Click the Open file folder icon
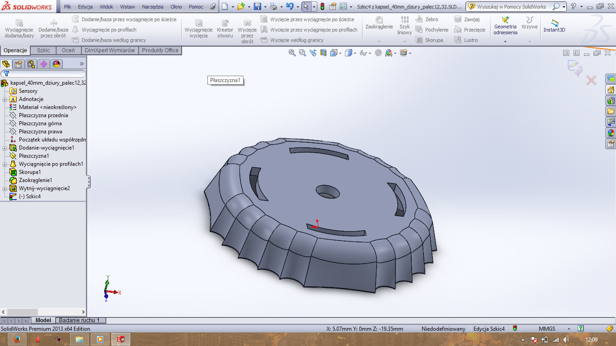This screenshot has width=616, height=346. tap(241, 6)
